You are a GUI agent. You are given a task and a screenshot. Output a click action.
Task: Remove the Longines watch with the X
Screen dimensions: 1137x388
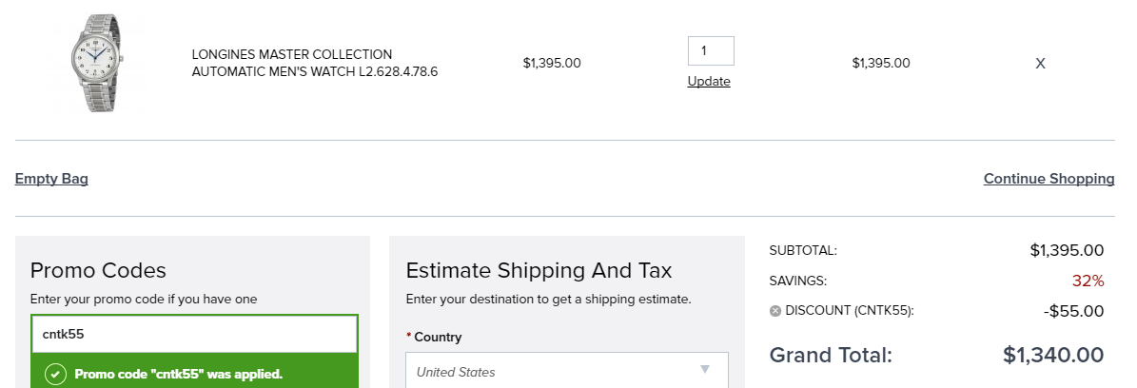1040,64
